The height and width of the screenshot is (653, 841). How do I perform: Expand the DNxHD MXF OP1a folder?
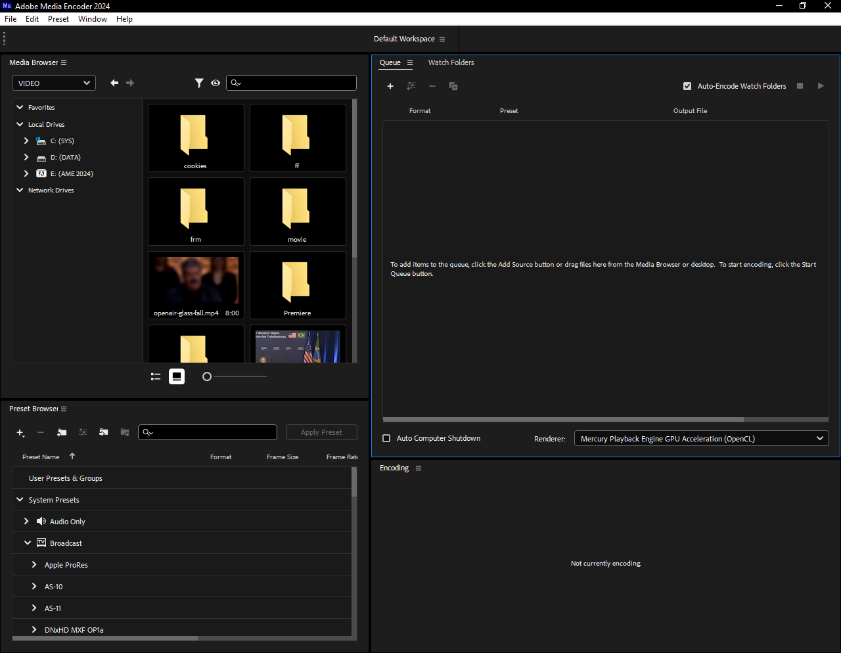tap(34, 629)
